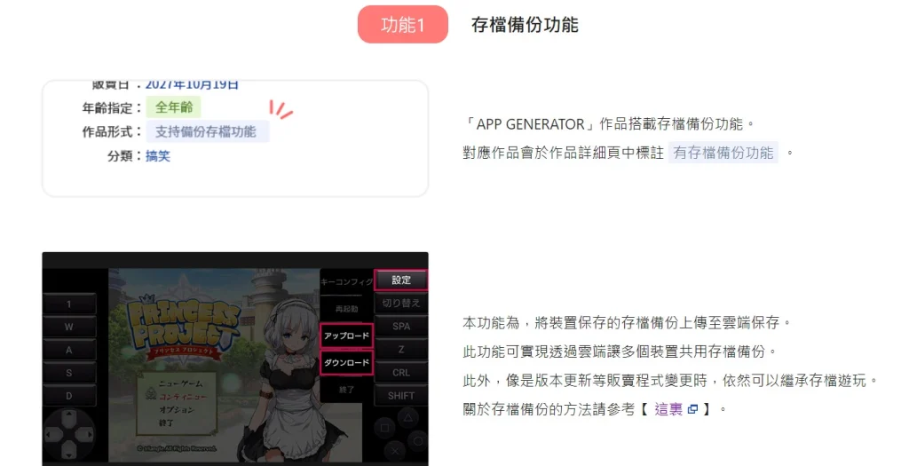
Task: Click the 搞笑 category link
Action: tap(158, 156)
